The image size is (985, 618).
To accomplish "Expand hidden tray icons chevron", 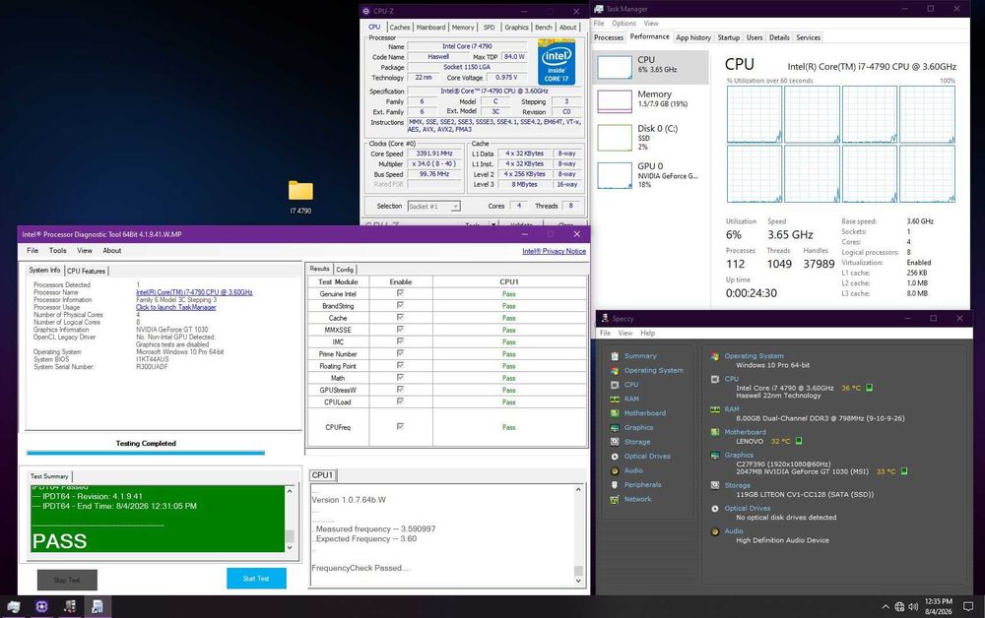I will tap(886, 607).
